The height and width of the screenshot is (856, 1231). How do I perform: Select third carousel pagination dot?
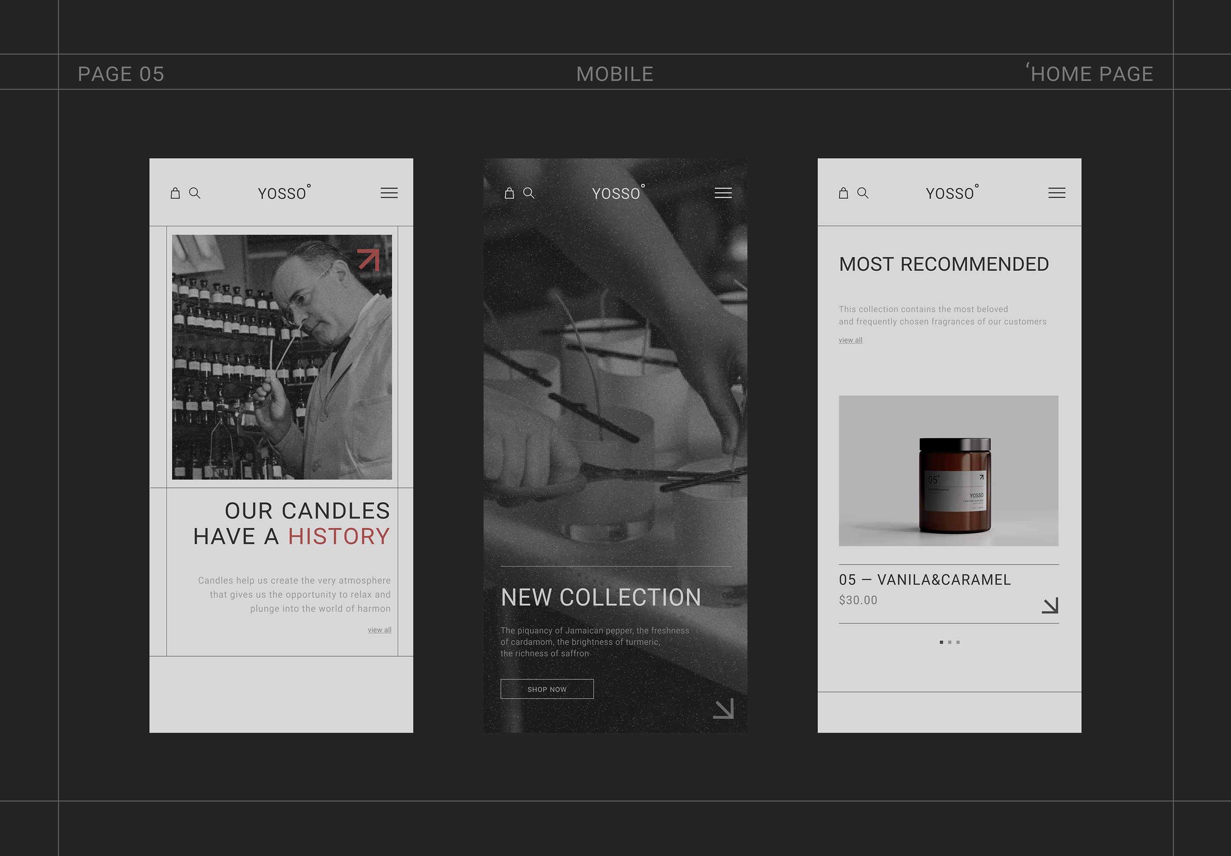tap(958, 642)
